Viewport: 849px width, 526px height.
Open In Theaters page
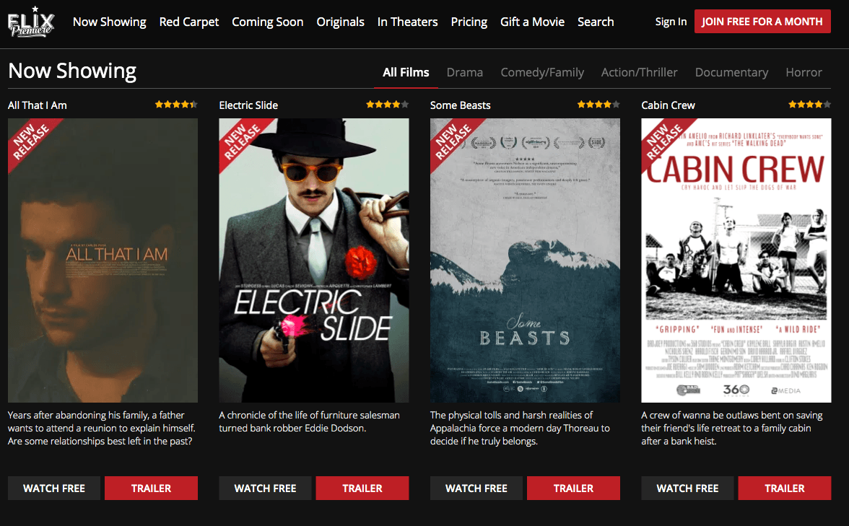point(407,22)
